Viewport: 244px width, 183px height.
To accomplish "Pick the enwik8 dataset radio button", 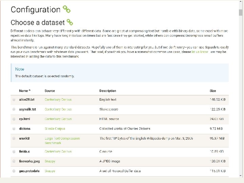I will (x=14, y=139).
